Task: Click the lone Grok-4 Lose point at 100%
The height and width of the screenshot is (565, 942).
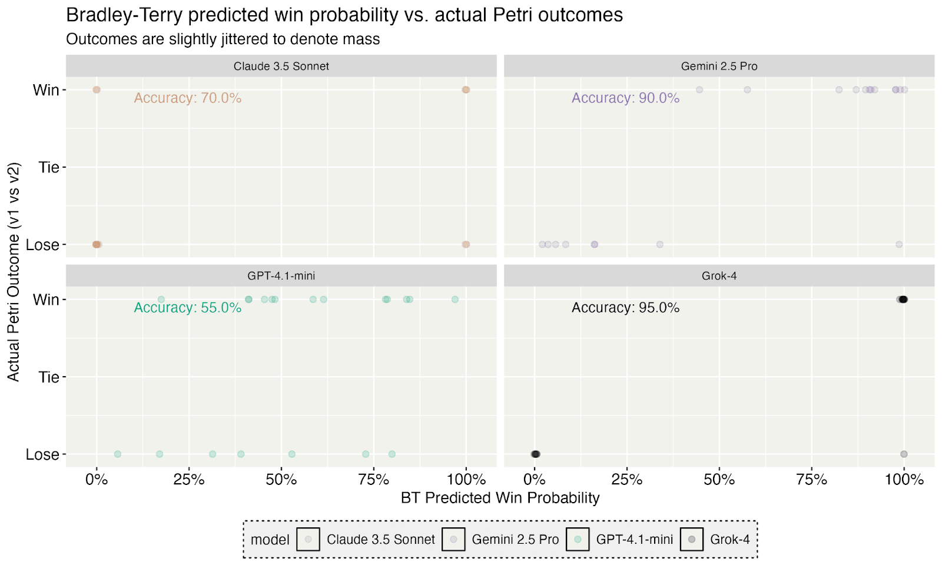Action: click(904, 454)
